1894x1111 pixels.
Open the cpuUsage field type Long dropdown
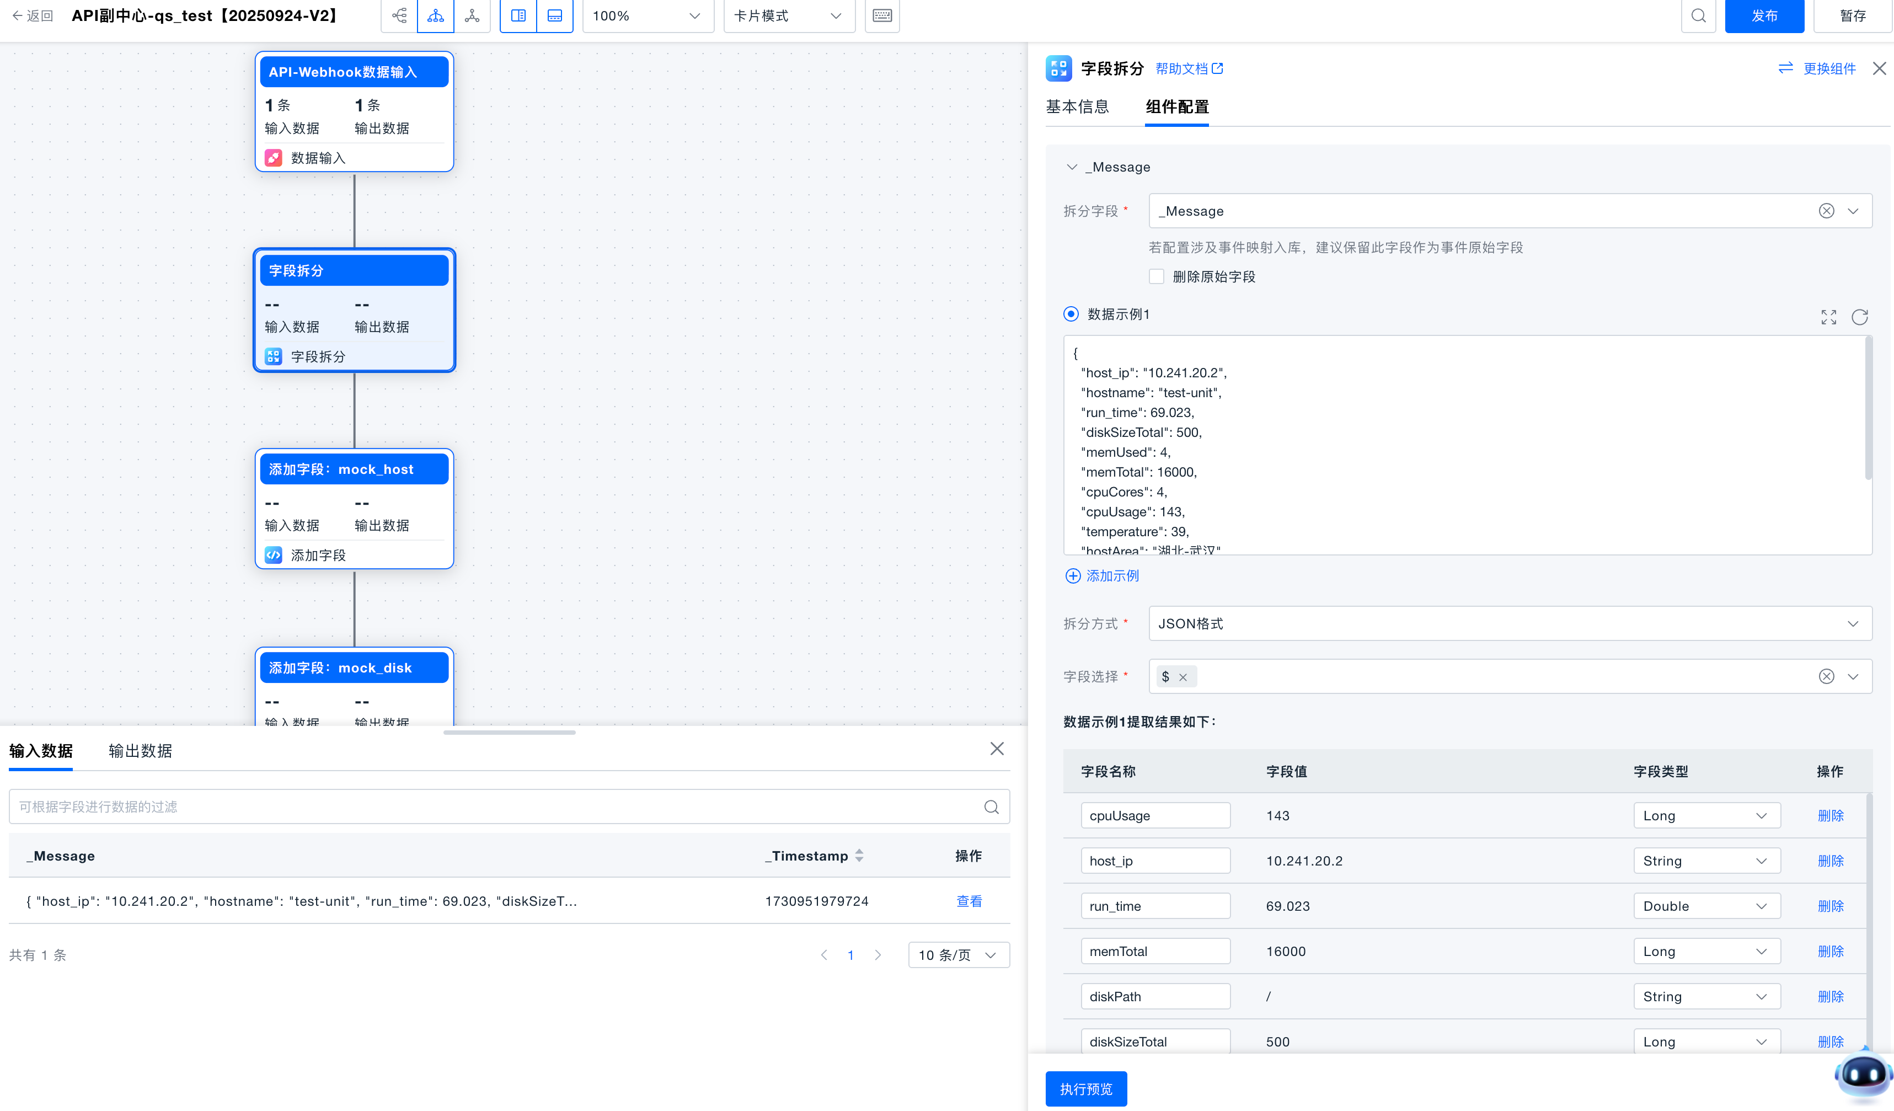click(x=1706, y=815)
